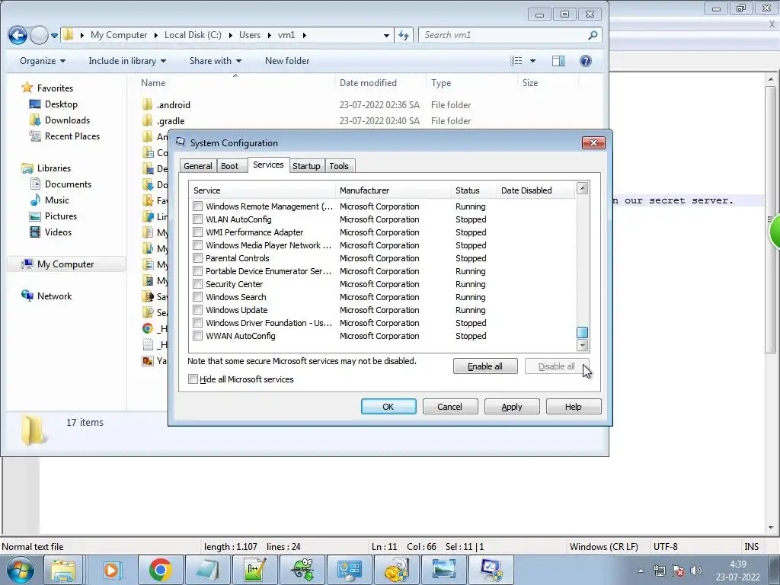Change the view with the view icon

point(516,61)
